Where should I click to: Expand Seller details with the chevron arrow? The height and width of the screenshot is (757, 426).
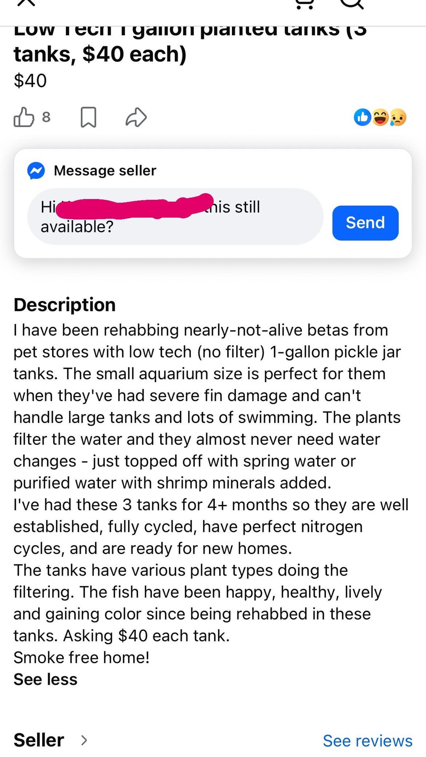(x=84, y=740)
